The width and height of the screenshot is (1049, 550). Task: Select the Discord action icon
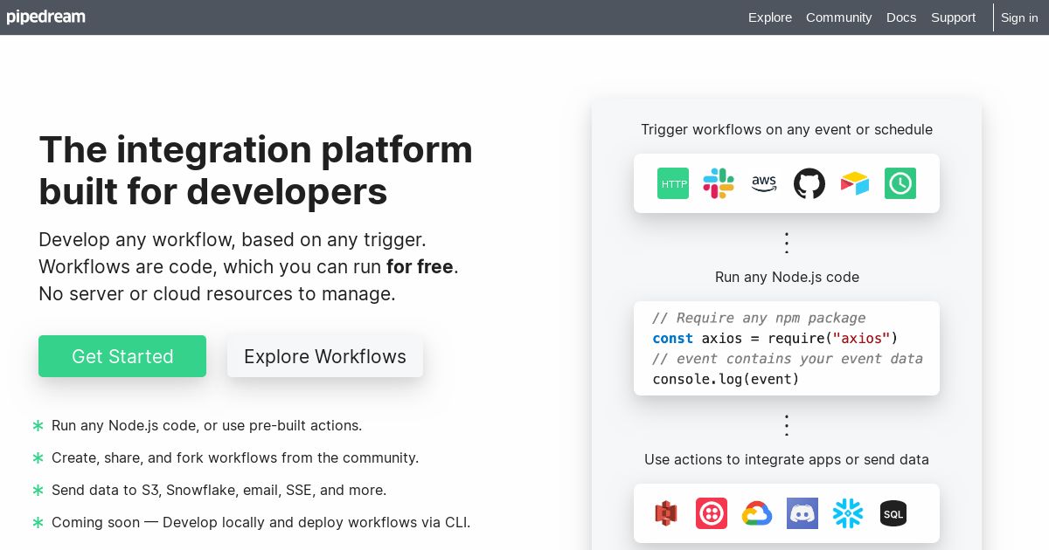(x=802, y=513)
